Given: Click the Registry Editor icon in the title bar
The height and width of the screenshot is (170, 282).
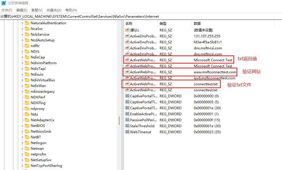Looking at the screenshot, I should [3, 3].
